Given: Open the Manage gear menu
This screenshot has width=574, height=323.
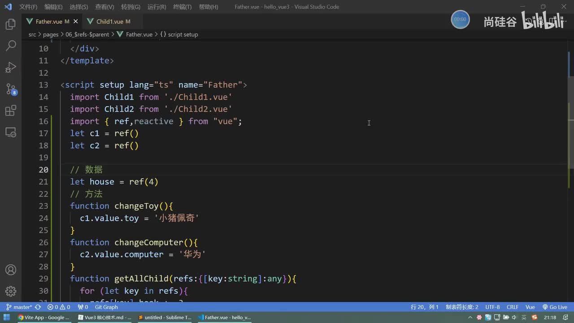Looking at the screenshot, I should pos(11,291).
